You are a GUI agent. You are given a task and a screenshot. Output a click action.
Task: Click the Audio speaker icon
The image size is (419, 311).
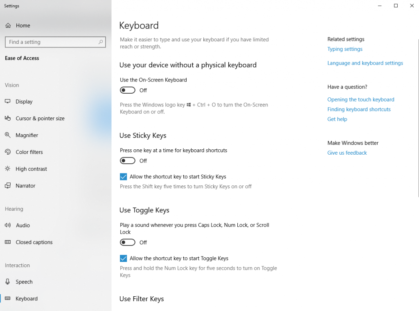click(8, 225)
